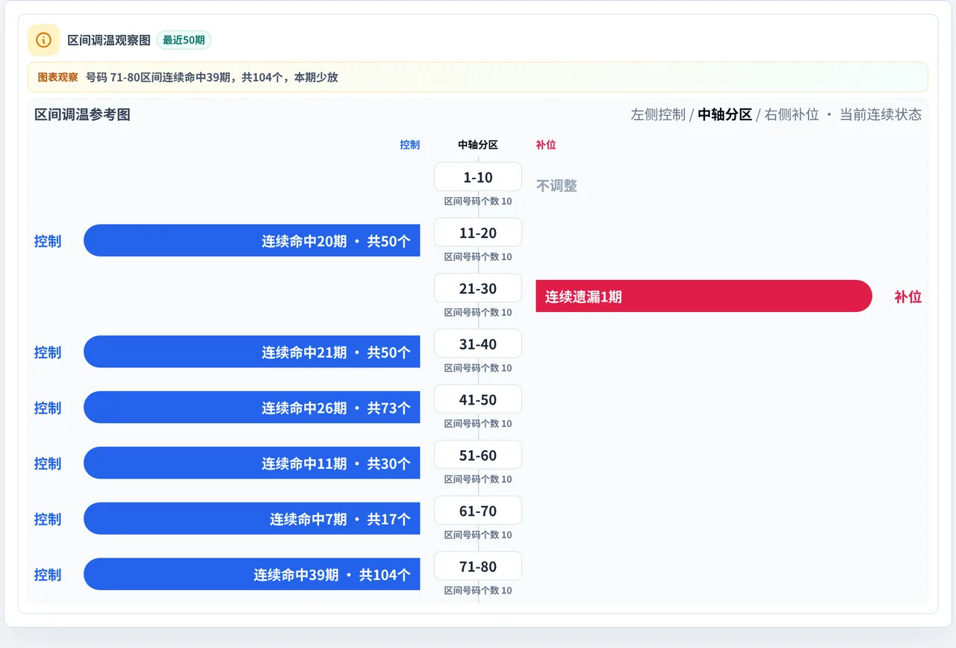This screenshot has height=648, width=956.
Task: Click the red bar 连续遗漏1期
Action: tap(704, 296)
